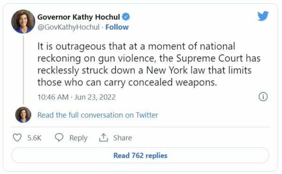Open the 10:46 AM Jun 23, 2022 timestamp
Screen dimensions: 282x174
coord(77,97)
